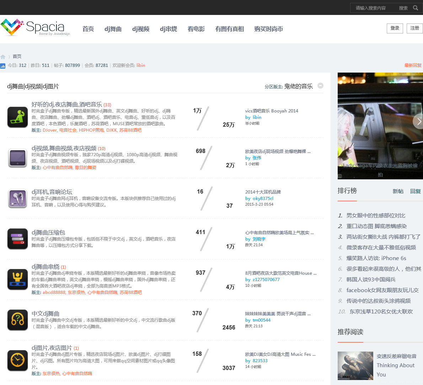Open moderator DJover link
Viewport: 423px width, 385px height.
point(50,130)
